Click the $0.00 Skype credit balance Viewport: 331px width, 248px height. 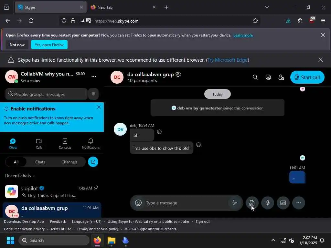point(80,74)
